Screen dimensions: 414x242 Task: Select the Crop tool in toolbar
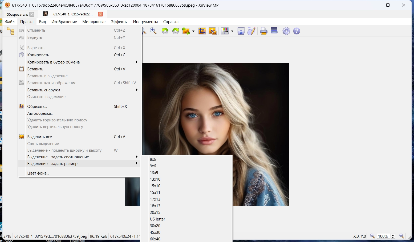coord(202,31)
